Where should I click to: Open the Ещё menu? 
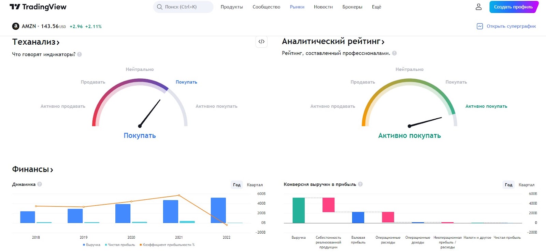[x=377, y=7]
